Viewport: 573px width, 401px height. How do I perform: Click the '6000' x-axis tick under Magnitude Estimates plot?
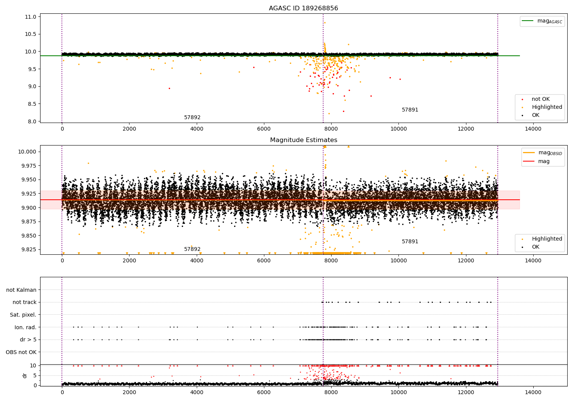tap(264, 260)
